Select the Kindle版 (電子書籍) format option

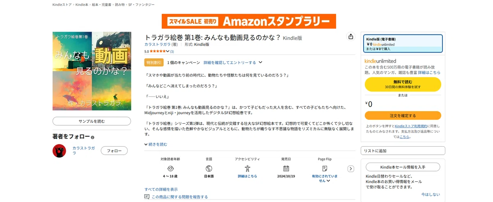click(x=403, y=44)
